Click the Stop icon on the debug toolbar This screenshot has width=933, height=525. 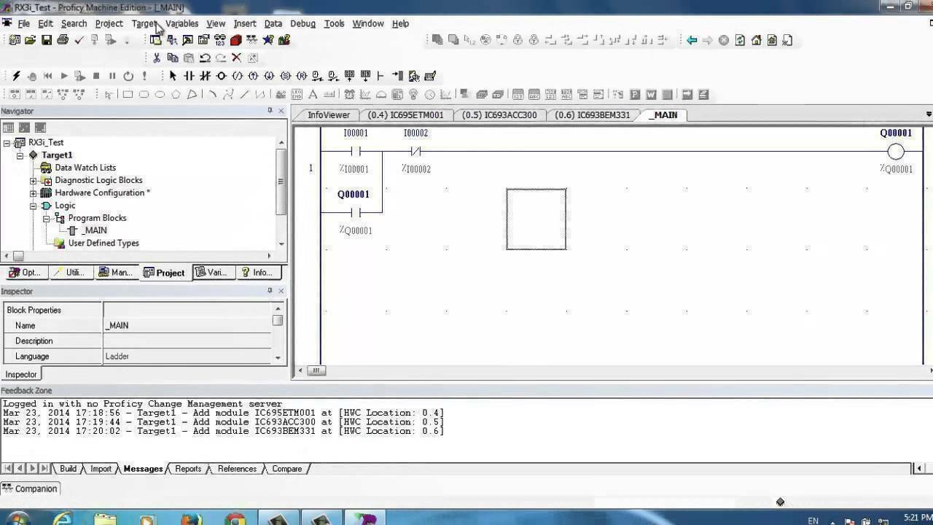click(96, 75)
